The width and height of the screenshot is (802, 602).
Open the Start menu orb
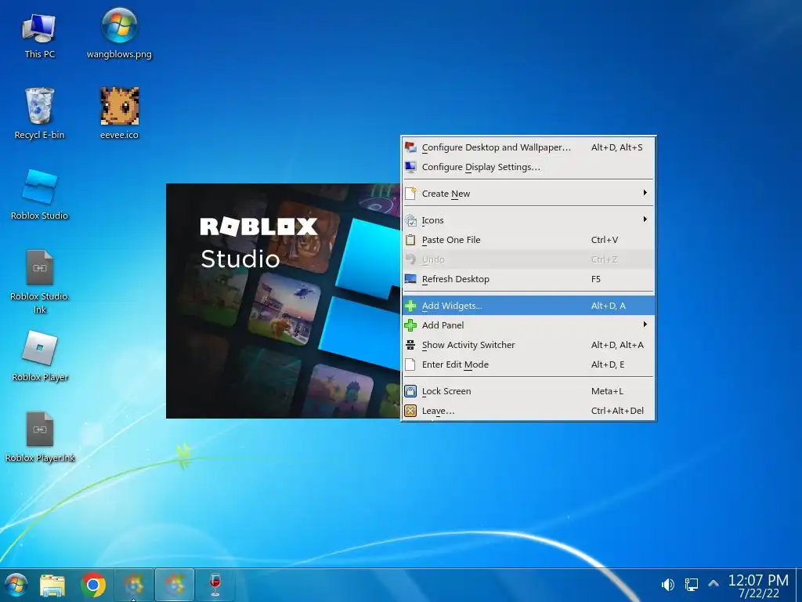16,585
